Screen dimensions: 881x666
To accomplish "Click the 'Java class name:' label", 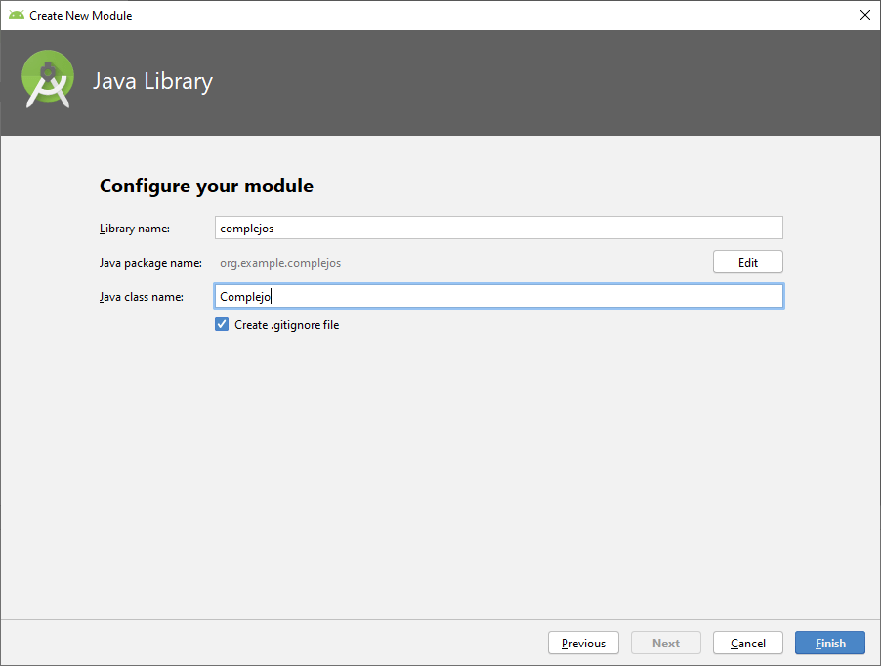I will point(142,297).
